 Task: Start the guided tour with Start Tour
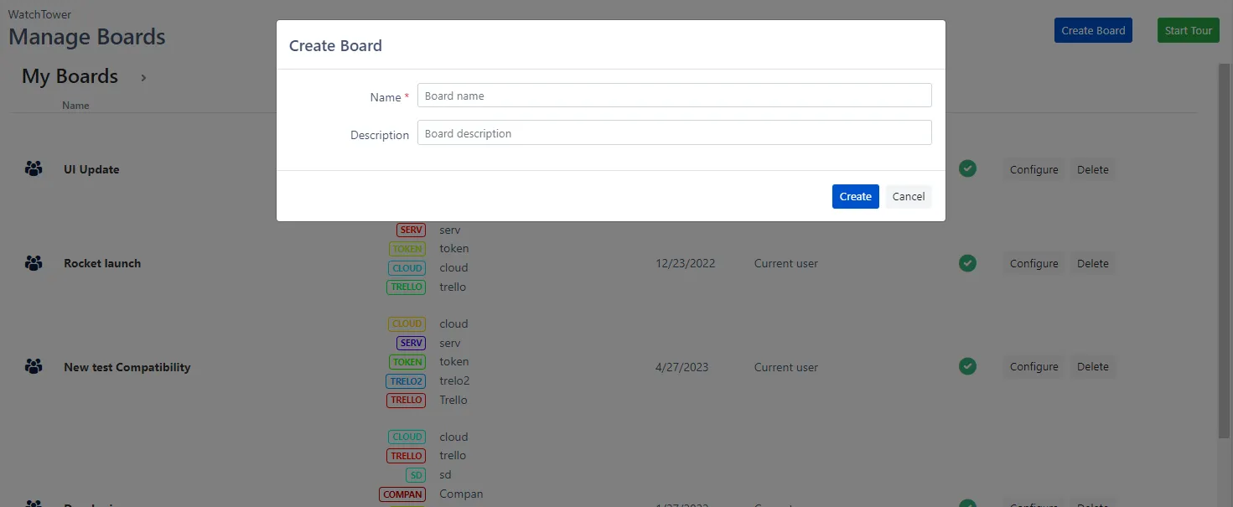click(x=1188, y=30)
